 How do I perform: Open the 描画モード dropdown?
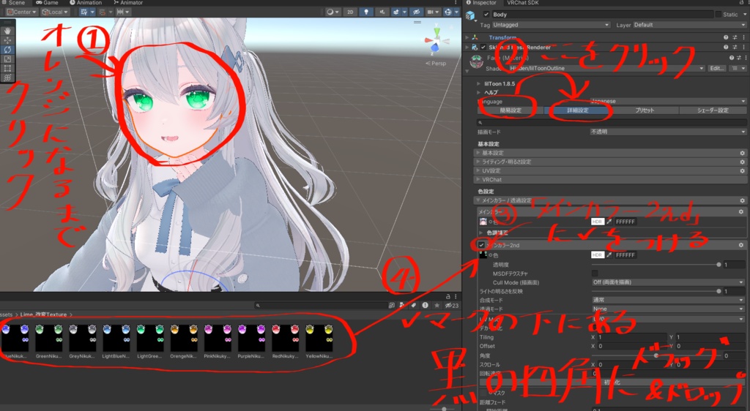point(668,132)
